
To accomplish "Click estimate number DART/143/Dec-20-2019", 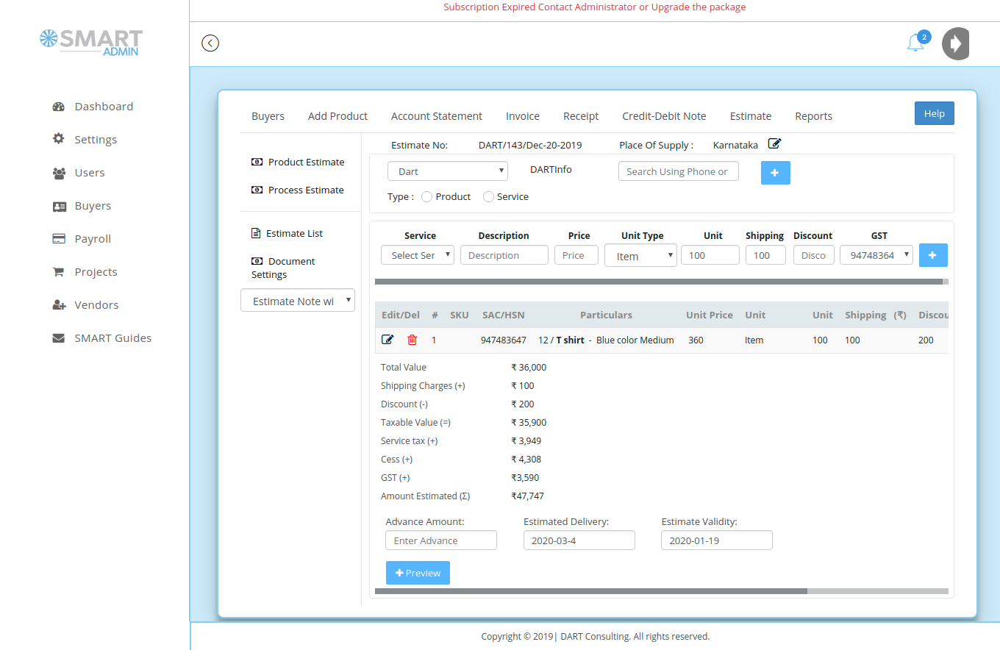I will (x=530, y=146).
